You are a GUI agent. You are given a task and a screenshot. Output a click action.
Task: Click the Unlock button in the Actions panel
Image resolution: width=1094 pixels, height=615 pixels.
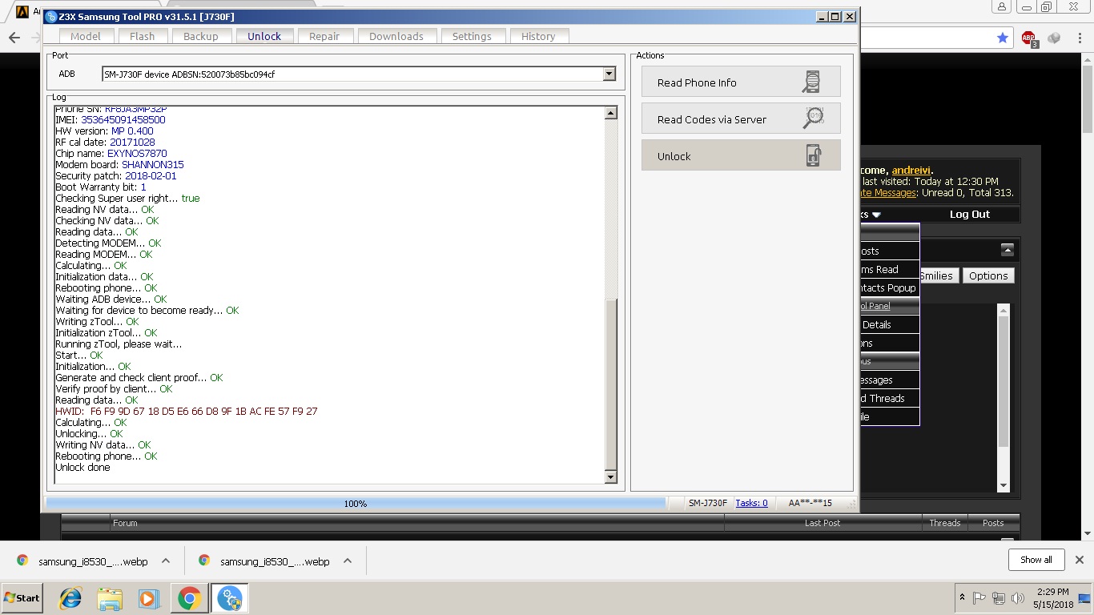(x=741, y=155)
